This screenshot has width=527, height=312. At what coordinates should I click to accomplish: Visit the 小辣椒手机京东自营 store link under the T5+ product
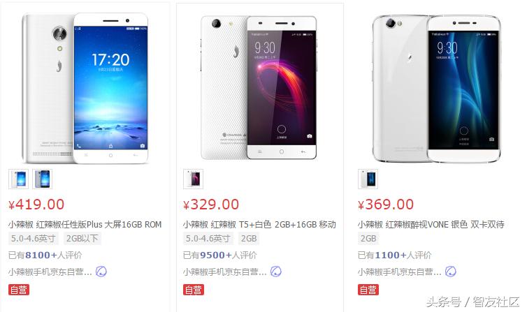224,272
